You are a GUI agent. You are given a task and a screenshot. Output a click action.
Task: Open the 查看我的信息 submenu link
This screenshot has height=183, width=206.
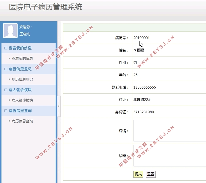22,59
